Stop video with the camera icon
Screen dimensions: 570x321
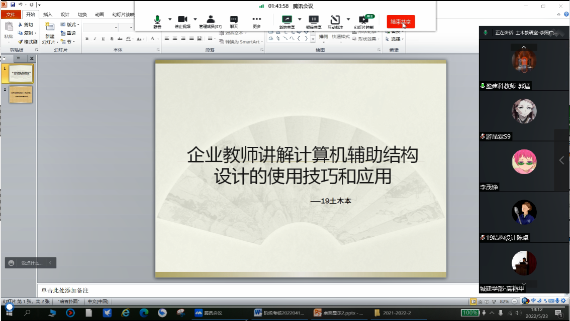[x=182, y=21]
